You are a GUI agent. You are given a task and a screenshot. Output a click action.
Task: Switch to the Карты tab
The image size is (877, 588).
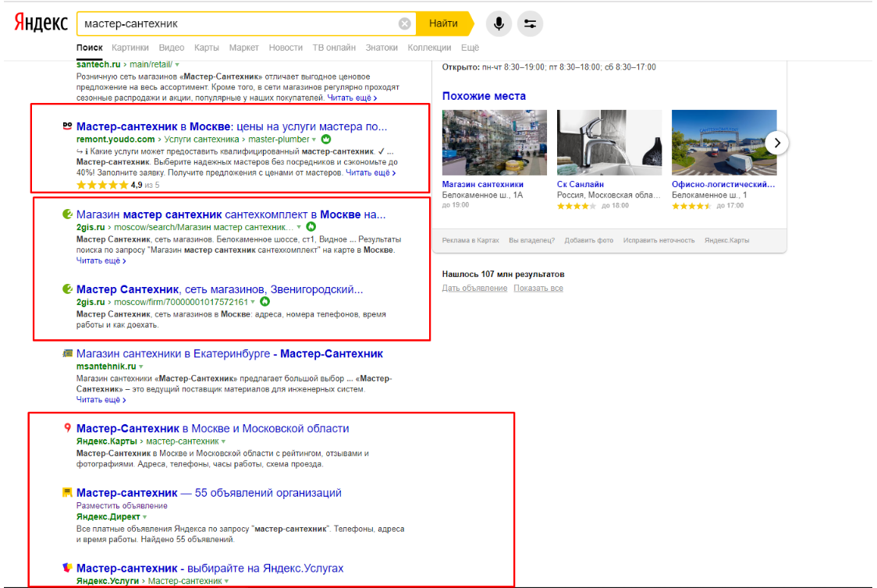click(207, 48)
